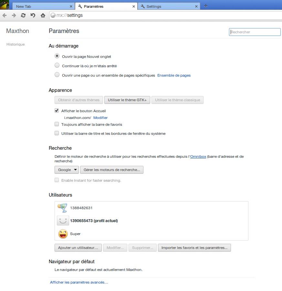Switch to the Settings tab
282x291 pixels.
click(x=169, y=6)
